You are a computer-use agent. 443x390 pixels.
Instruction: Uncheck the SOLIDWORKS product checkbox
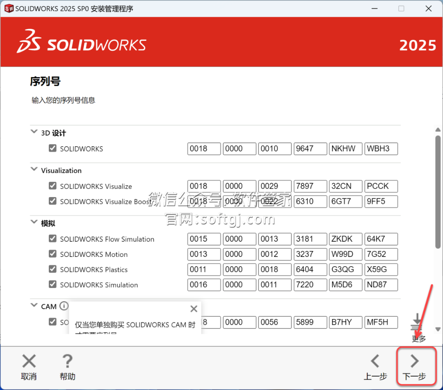click(x=53, y=148)
